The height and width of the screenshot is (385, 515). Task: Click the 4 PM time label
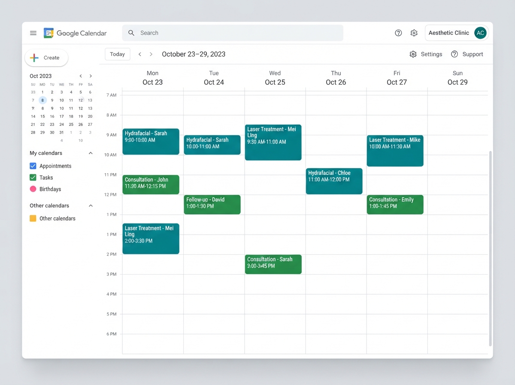tap(111, 294)
